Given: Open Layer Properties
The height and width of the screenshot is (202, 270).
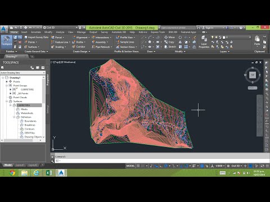Looking at the screenshot, I should (204, 42).
